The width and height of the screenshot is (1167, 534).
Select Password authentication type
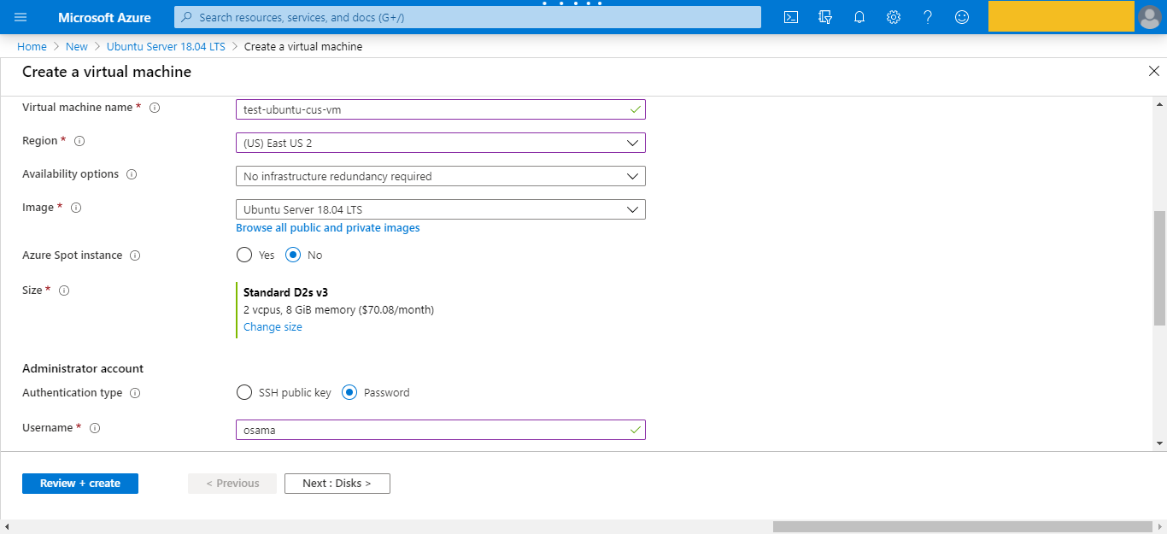[349, 392]
